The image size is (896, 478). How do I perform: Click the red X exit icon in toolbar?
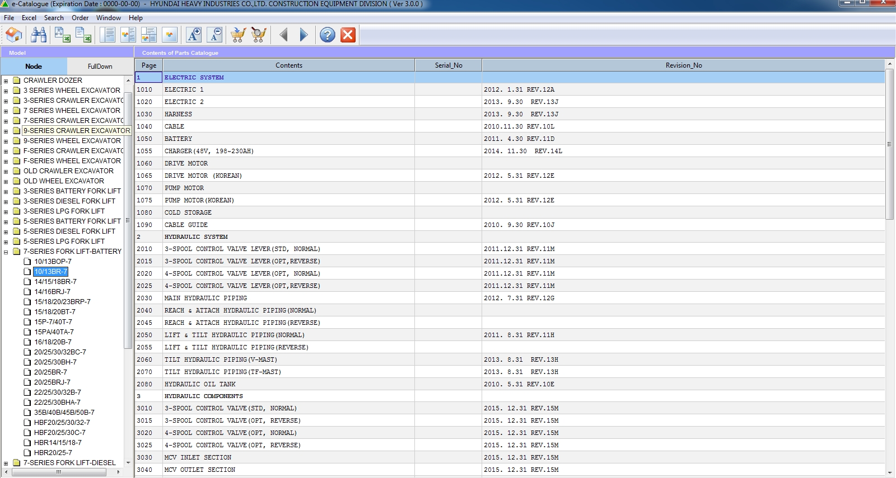tap(348, 35)
